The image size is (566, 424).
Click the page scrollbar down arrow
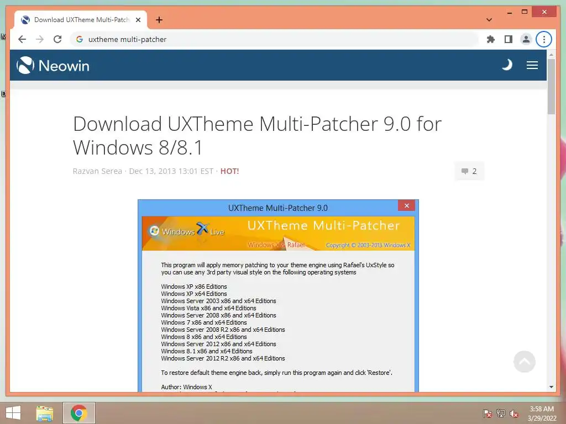(x=551, y=387)
